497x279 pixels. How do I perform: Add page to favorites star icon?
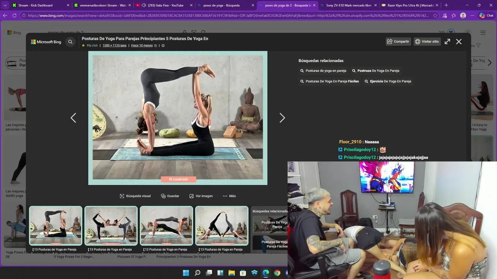pyautogui.click(x=435, y=15)
